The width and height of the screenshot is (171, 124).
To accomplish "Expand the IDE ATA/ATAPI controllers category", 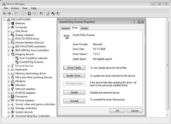I will [9, 47].
